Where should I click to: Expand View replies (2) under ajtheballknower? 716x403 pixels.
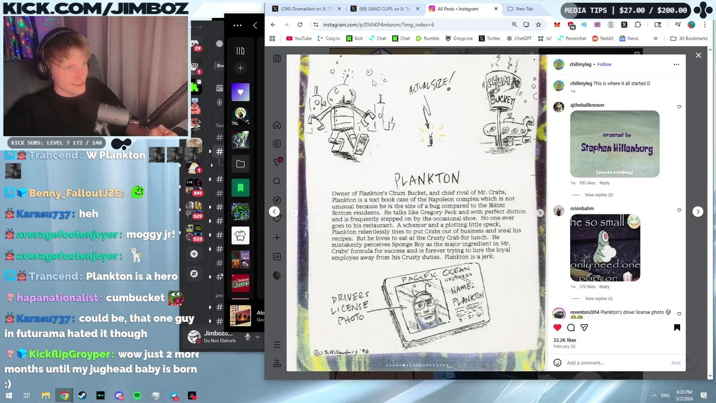[x=599, y=195]
